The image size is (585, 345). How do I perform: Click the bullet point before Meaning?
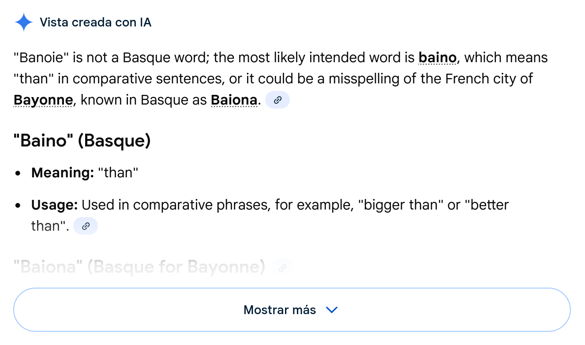click(18, 173)
